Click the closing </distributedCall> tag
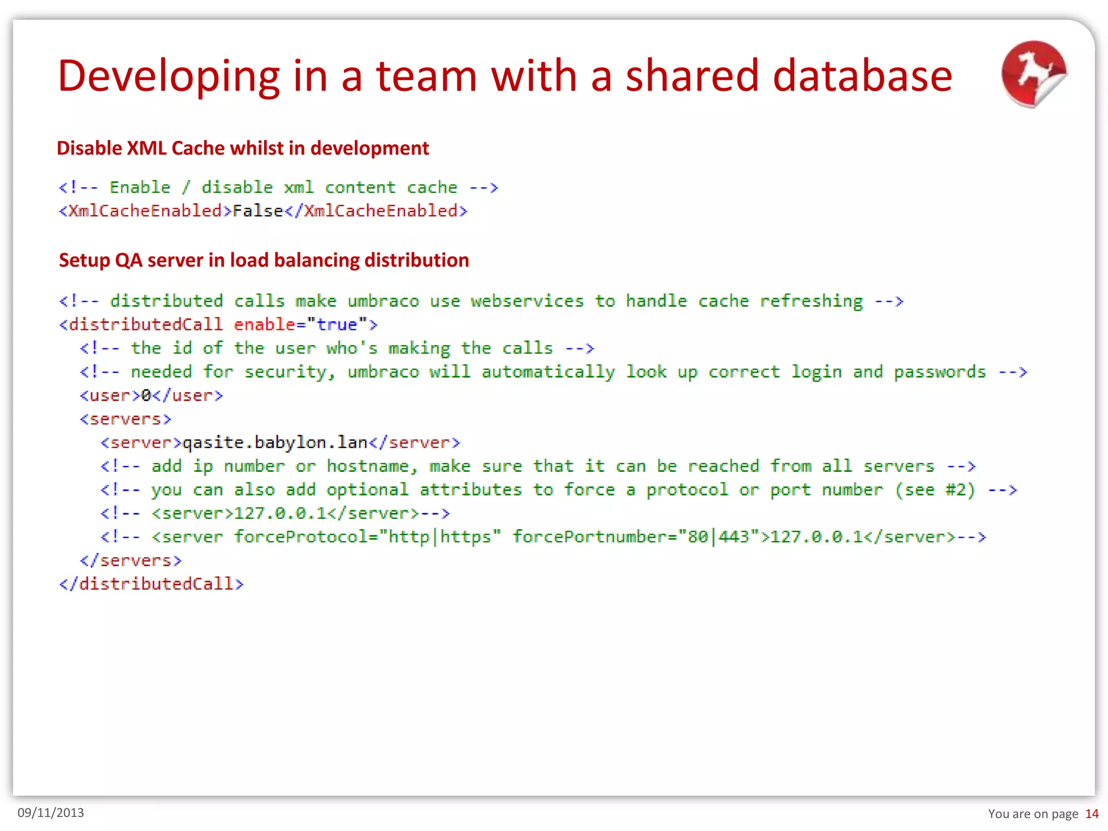This screenshot has width=1108, height=831. click(x=151, y=584)
